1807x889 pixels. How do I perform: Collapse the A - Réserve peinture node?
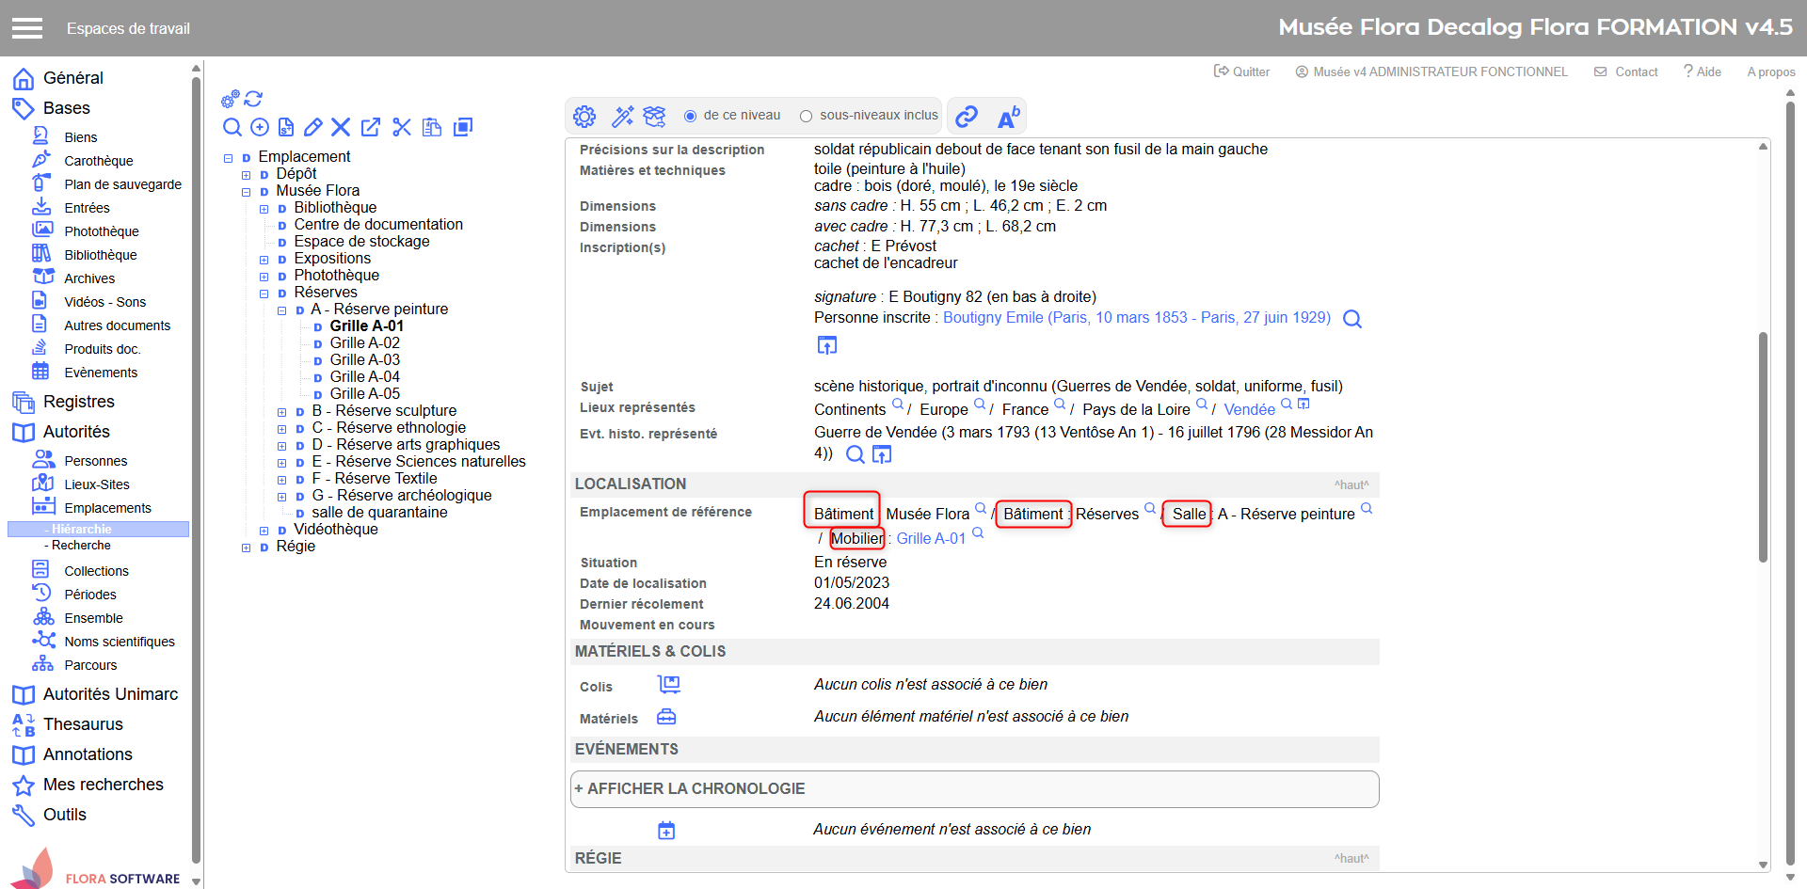pyautogui.click(x=282, y=310)
